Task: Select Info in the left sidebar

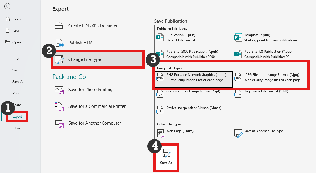Action: tap(15, 59)
